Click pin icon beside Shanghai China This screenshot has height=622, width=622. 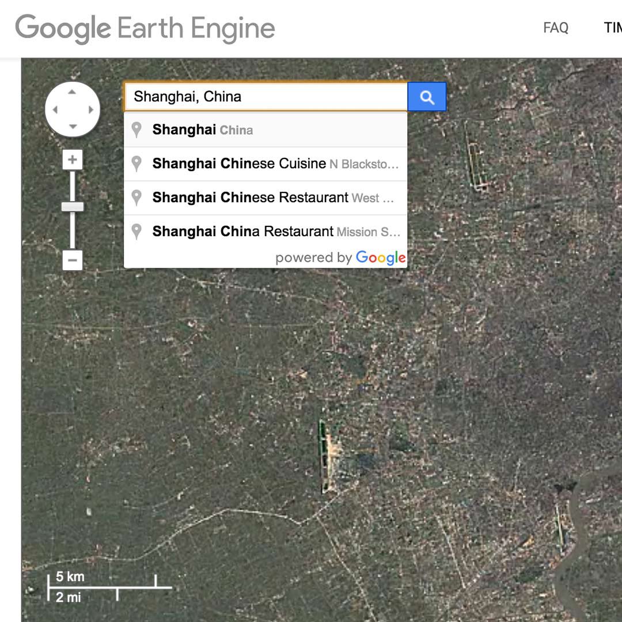136,130
